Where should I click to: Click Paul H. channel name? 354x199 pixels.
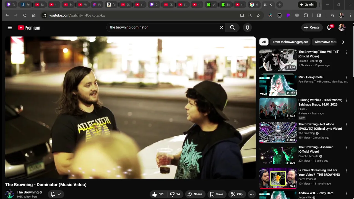303,109
